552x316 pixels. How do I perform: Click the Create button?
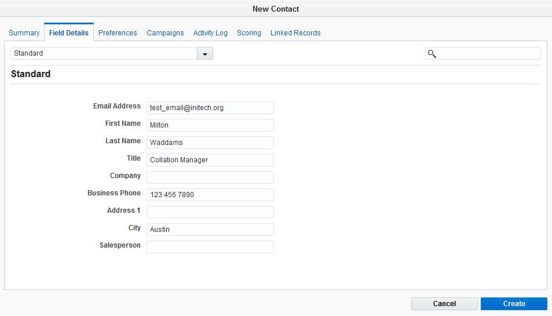pos(514,304)
